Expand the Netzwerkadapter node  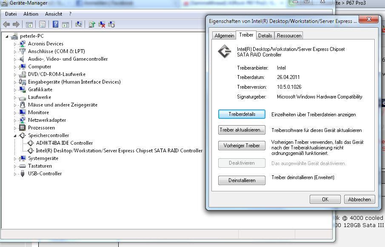15,121
